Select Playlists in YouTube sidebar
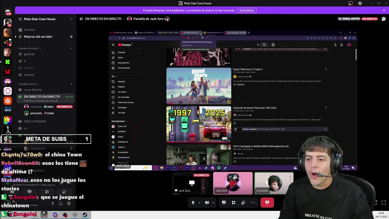 click(x=125, y=87)
